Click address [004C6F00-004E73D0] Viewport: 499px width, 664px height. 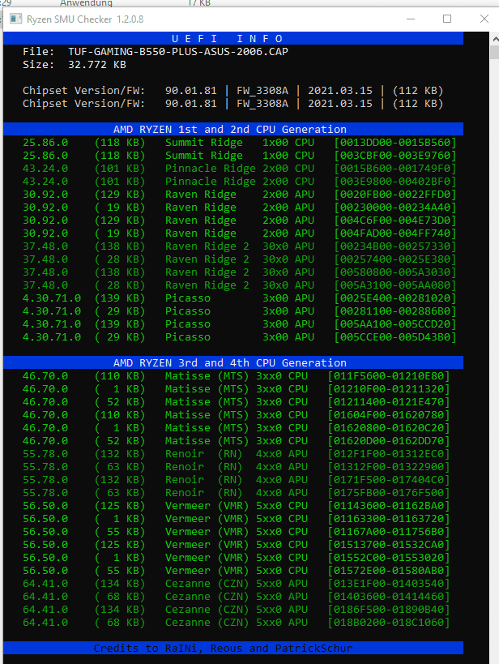(395, 221)
